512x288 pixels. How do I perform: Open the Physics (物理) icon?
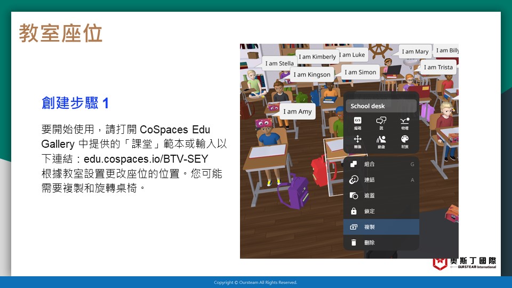pos(405,123)
